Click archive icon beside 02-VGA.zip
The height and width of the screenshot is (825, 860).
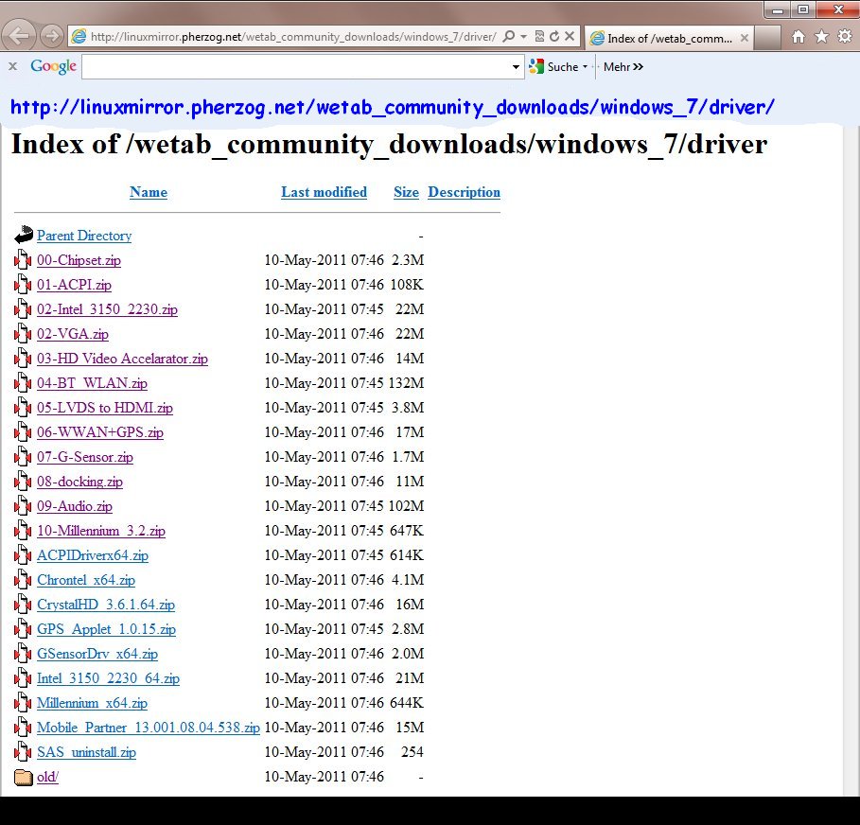click(x=23, y=334)
